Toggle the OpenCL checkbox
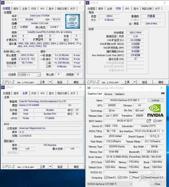Viewport: 169px width, 187px height. click(106, 177)
